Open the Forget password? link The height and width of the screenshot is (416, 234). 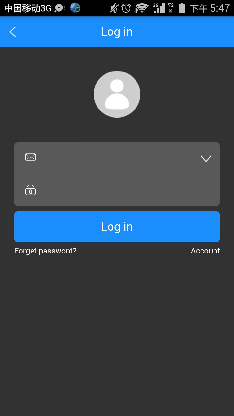click(45, 251)
